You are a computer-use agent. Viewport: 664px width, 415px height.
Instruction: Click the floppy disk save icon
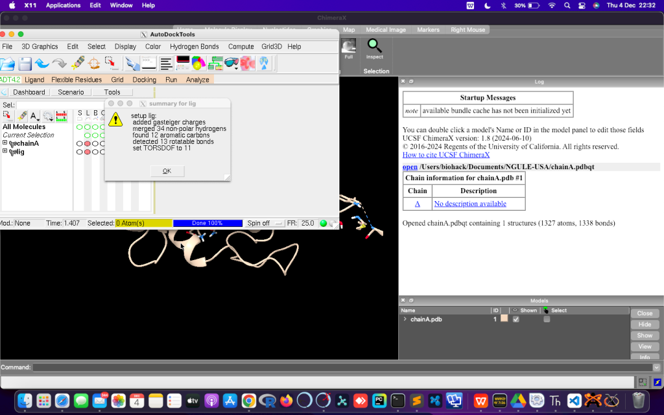(x=25, y=64)
